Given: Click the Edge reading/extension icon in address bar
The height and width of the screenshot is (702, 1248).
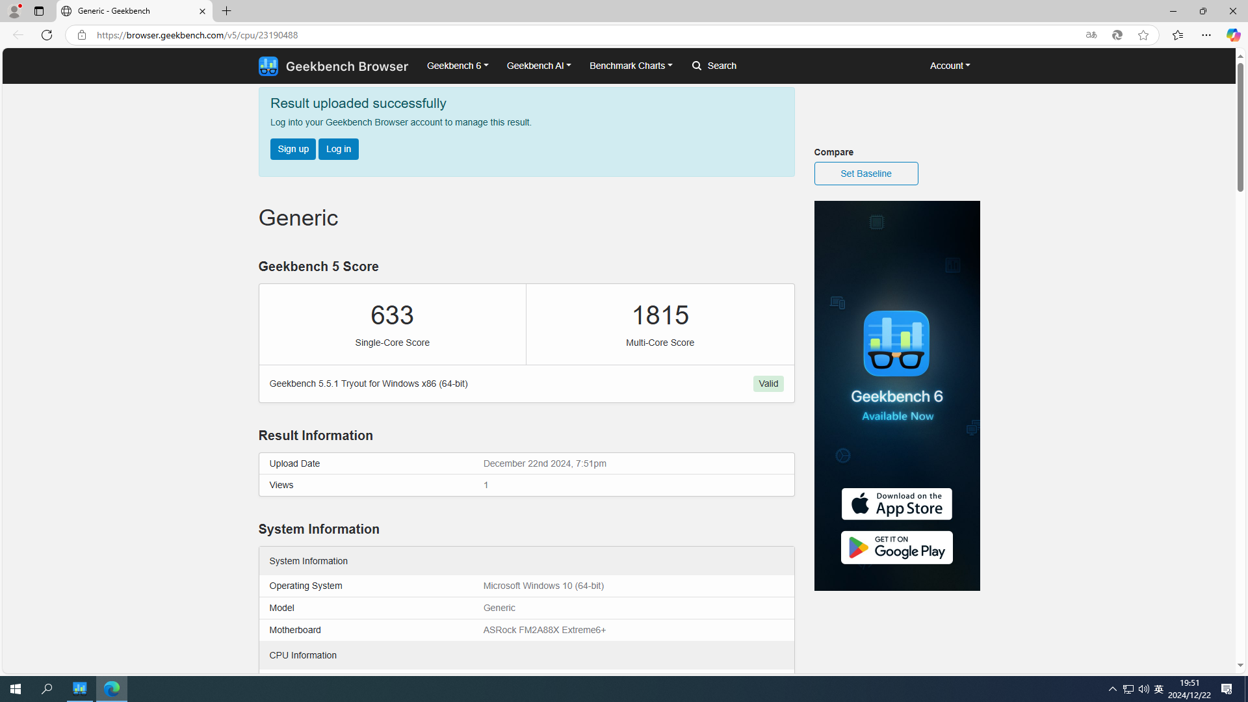Looking at the screenshot, I should 1117,35.
